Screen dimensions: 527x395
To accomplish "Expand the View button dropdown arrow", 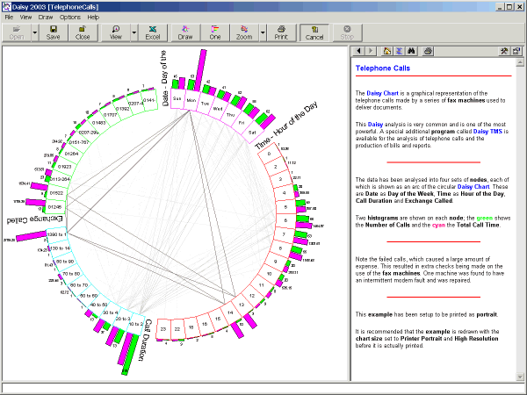I will pos(134,32).
